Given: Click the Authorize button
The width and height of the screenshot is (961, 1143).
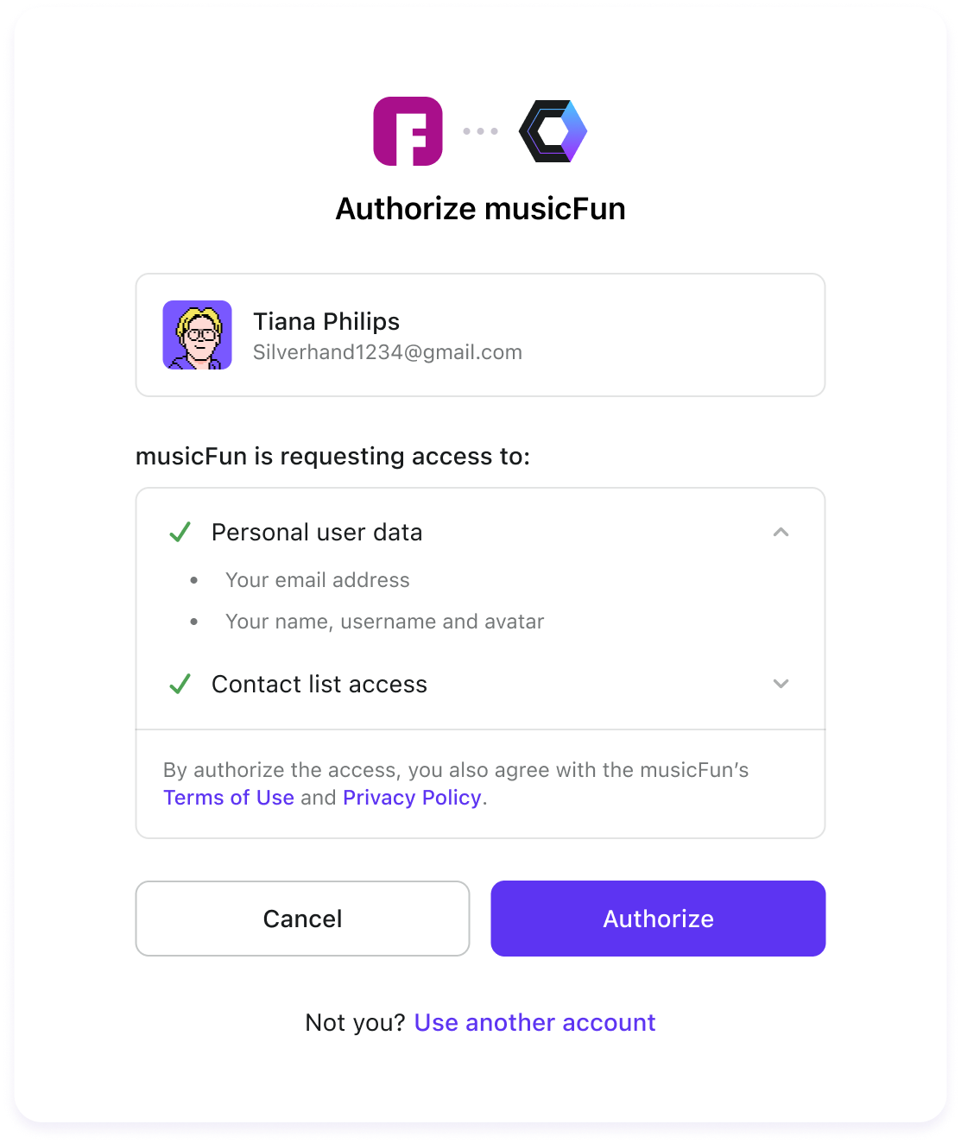Looking at the screenshot, I should 657,919.
